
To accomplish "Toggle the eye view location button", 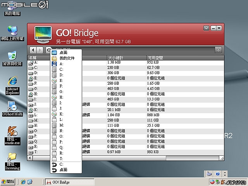I will pos(48,50).
